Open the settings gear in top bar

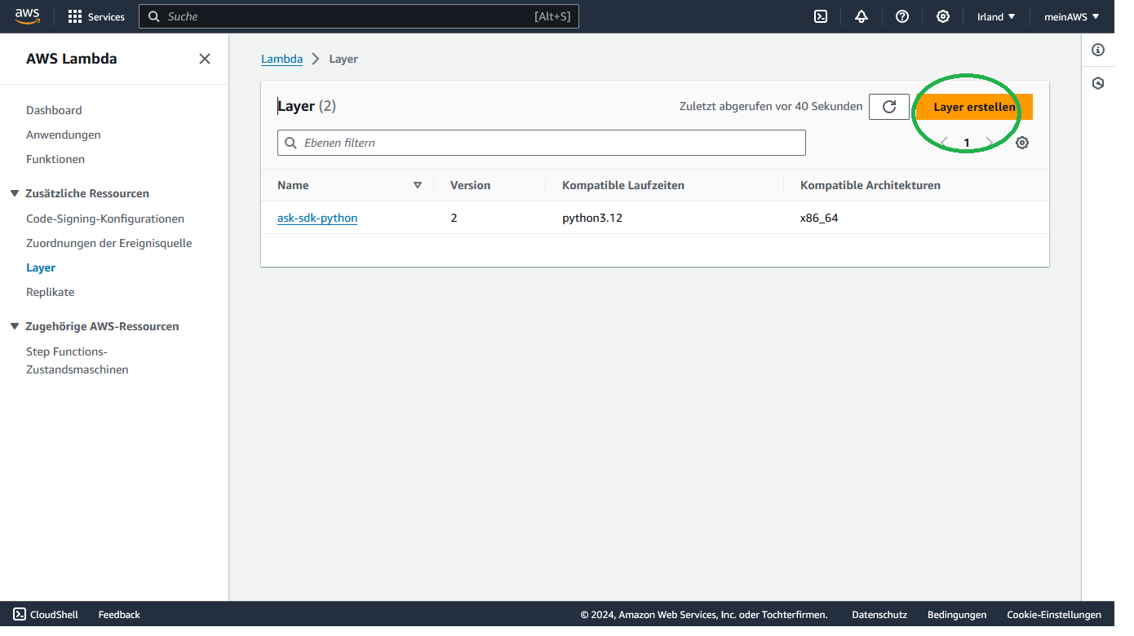(943, 16)
